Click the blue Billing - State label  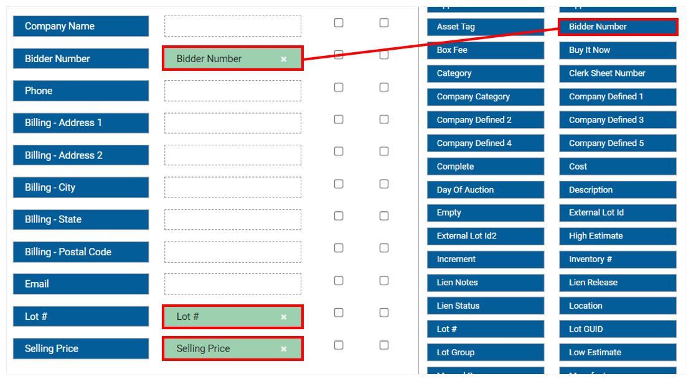tap(81, 219)
